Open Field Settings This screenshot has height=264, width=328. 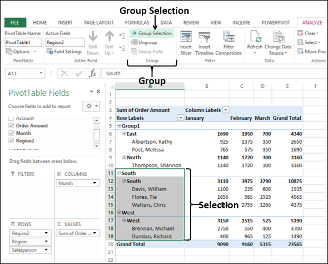tap(64, 51)
